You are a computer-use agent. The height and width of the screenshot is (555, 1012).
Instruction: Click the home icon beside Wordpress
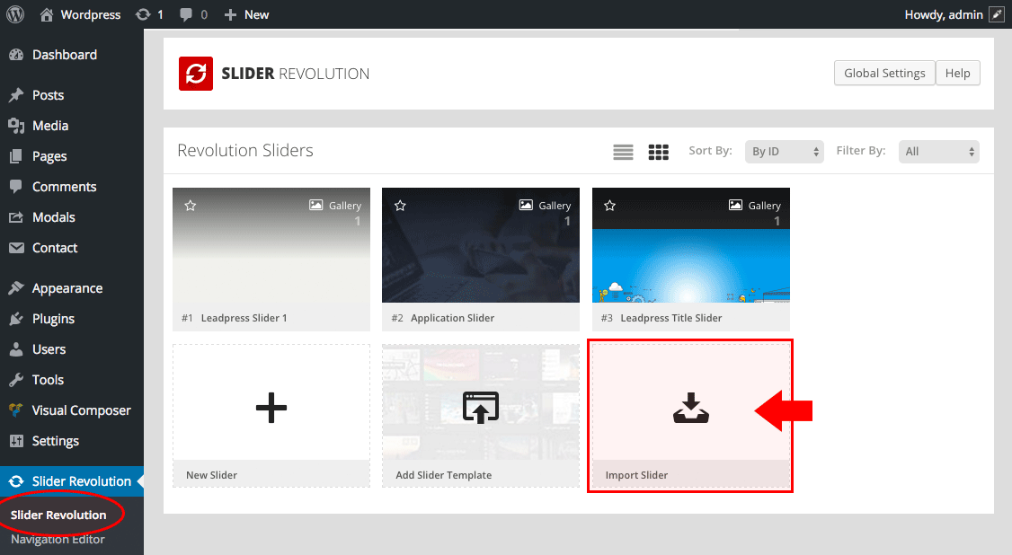click(x=47, y=15)
